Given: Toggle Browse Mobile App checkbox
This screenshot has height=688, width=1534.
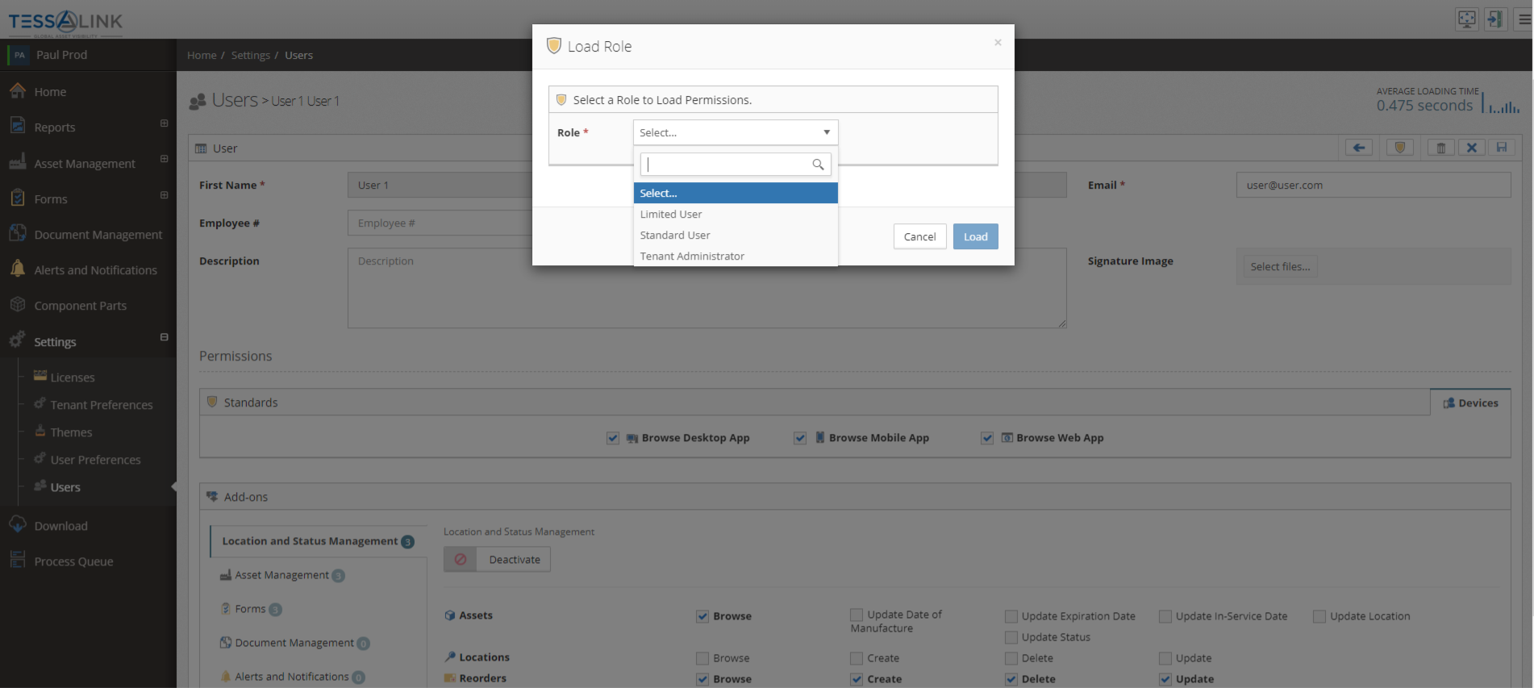Looking at the screenshot, I should pyautogui.click(x=800, y=438).
